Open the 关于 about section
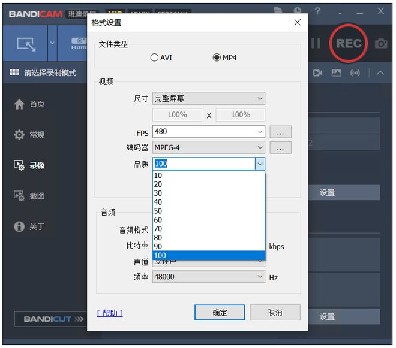 tap(29, 226)
